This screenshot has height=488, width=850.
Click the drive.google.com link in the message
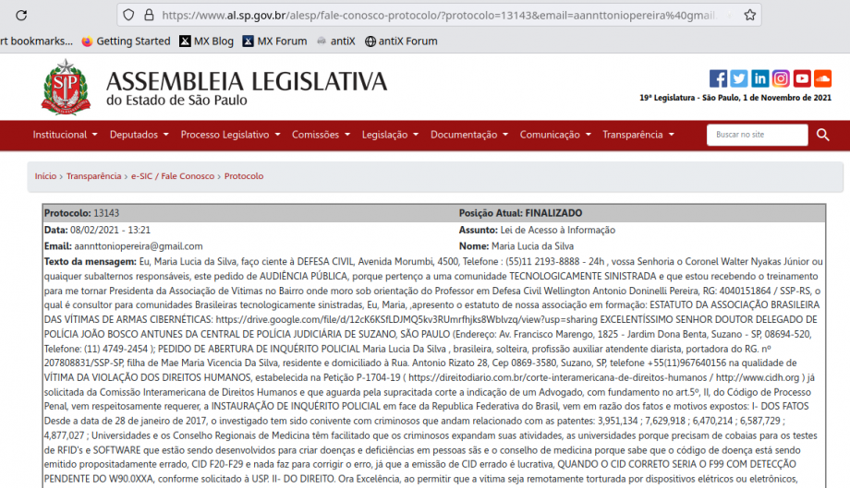coord(407,320)
